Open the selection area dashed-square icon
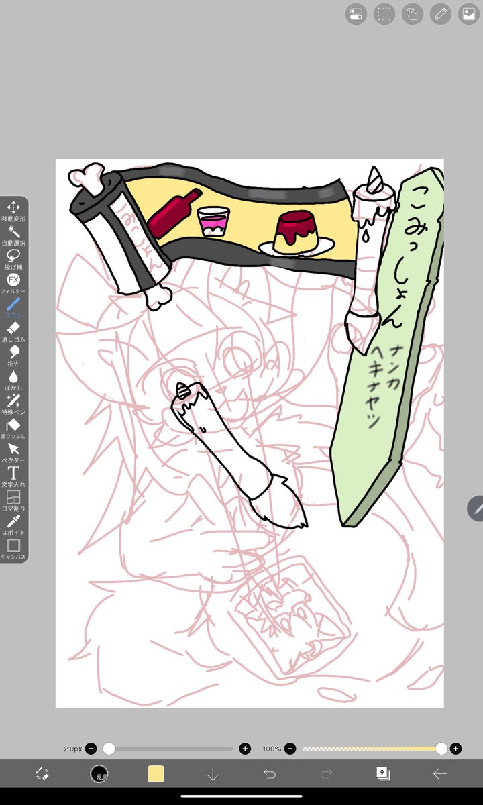483x805 pixels. pyautogui.click(x=384, y=14)
